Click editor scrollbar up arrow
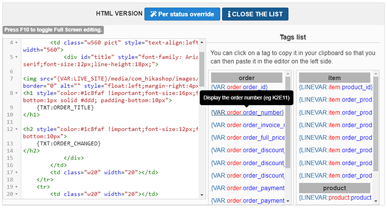 [202, 43]
